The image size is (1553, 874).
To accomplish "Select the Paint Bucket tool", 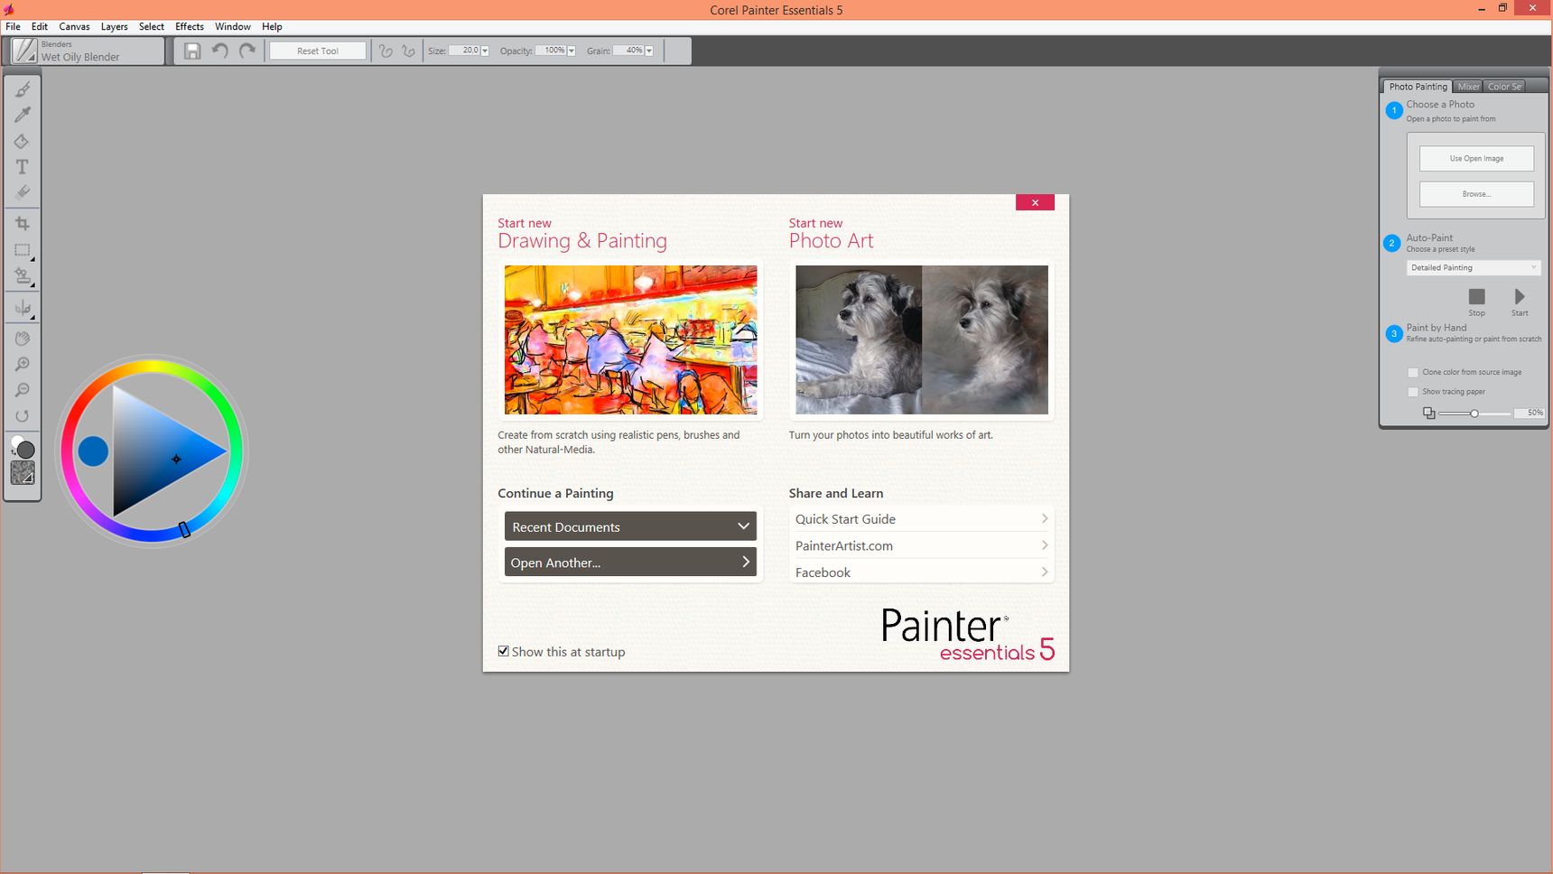I will tap(23, 141).
